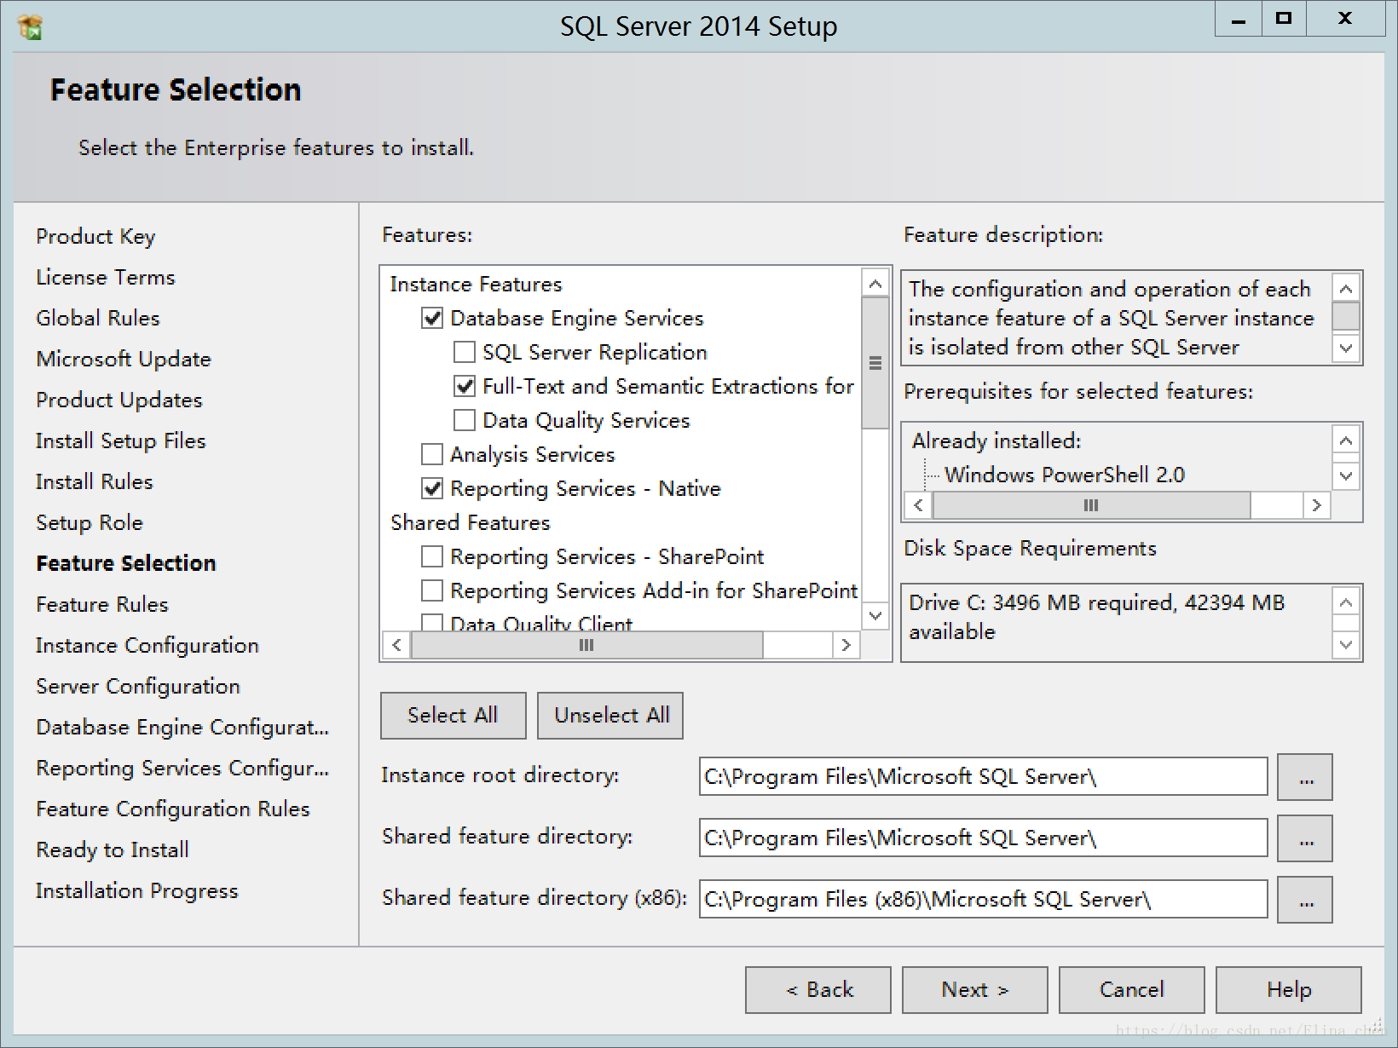
Task: Select Database Engine Configuration step
Action: (x=182, y=728)
